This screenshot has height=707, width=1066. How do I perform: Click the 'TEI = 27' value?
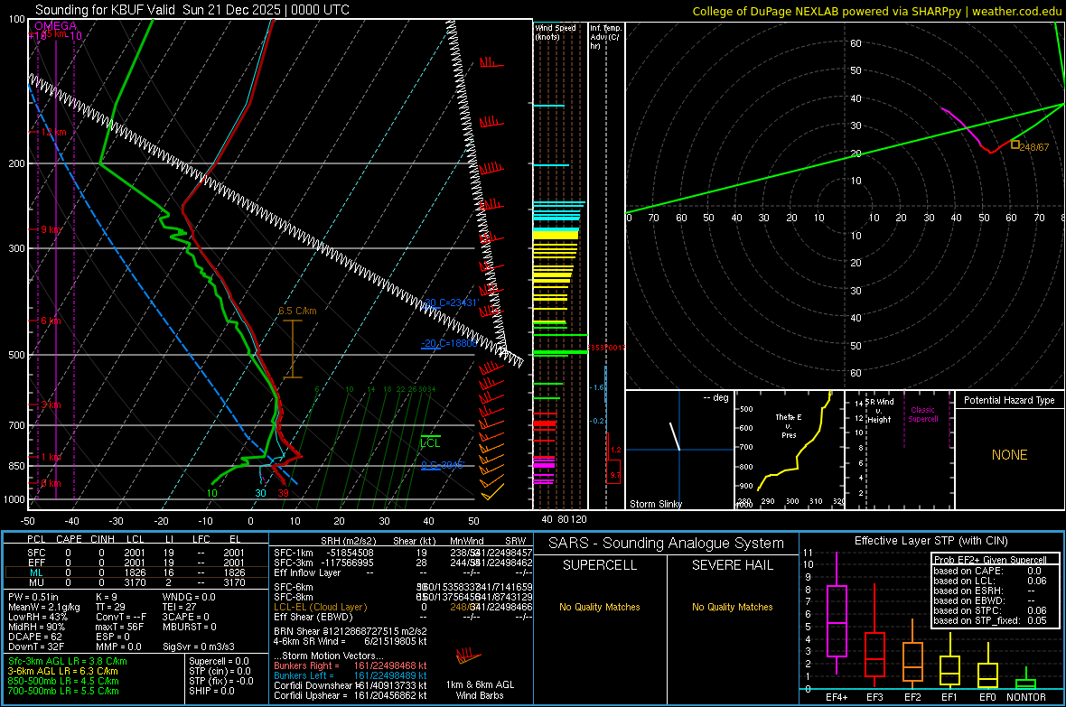pos(180,607)
